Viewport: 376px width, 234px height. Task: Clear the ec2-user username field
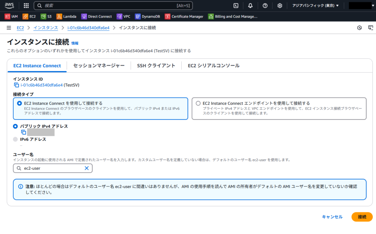(87, 168)
